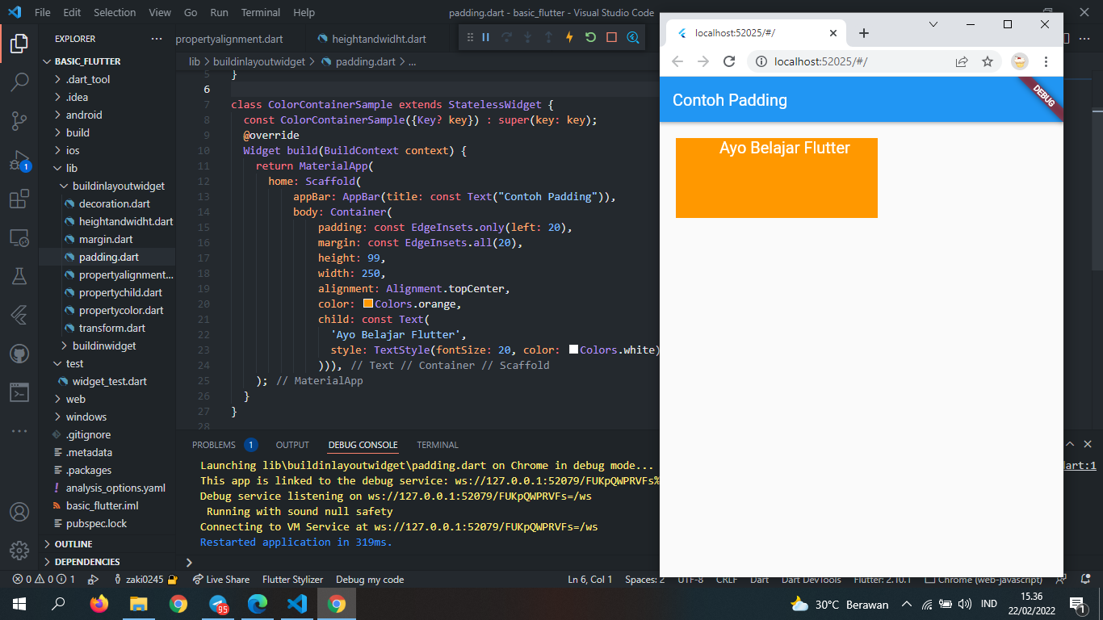Screen dimensions: 1103x620
Task: Open the Extensions view
Action: click(19, 199)
